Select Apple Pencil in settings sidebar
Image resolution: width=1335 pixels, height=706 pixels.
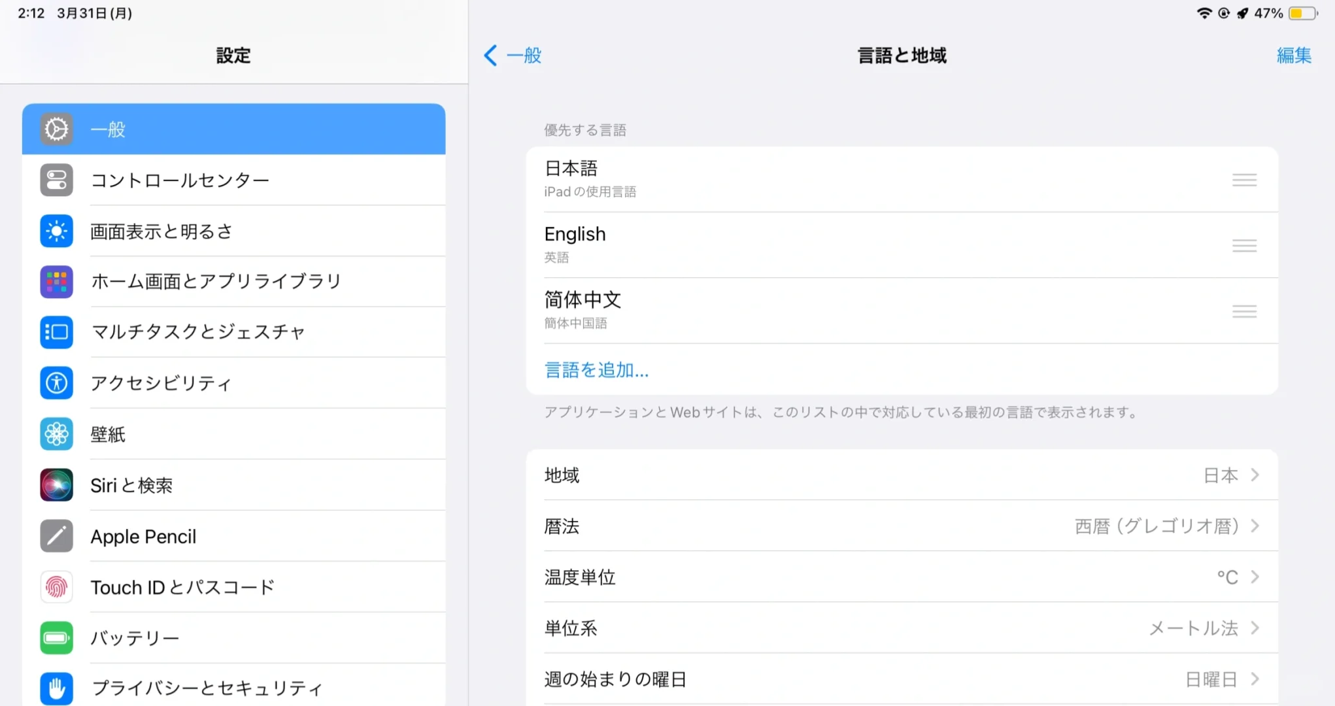(233, 536)
